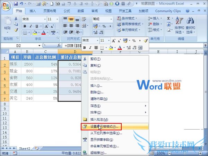This screenshot has width=208, height=156.
Task: Choose 设置单元格格式(F) in context menu
Action: (x=115, y=127)
